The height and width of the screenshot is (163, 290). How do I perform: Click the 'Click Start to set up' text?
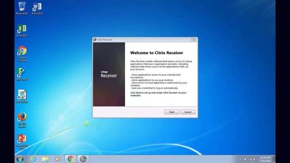click(x=158, y=94)
